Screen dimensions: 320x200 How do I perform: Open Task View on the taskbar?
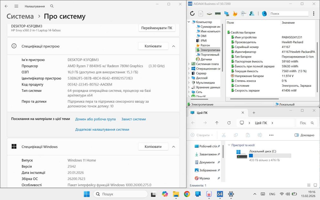click(x=154, y=194)
